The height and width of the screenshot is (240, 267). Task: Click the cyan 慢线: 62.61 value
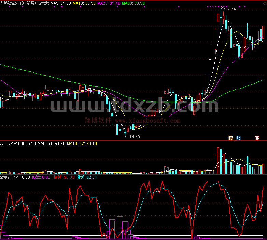pos(86,177)
